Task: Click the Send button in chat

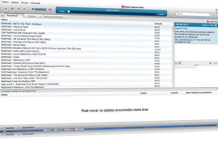Action: pos(215,63)
